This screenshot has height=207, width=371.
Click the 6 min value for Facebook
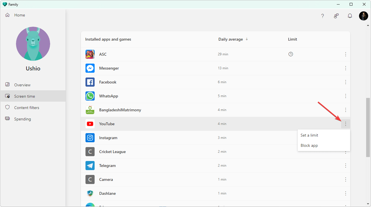point(222,82)
